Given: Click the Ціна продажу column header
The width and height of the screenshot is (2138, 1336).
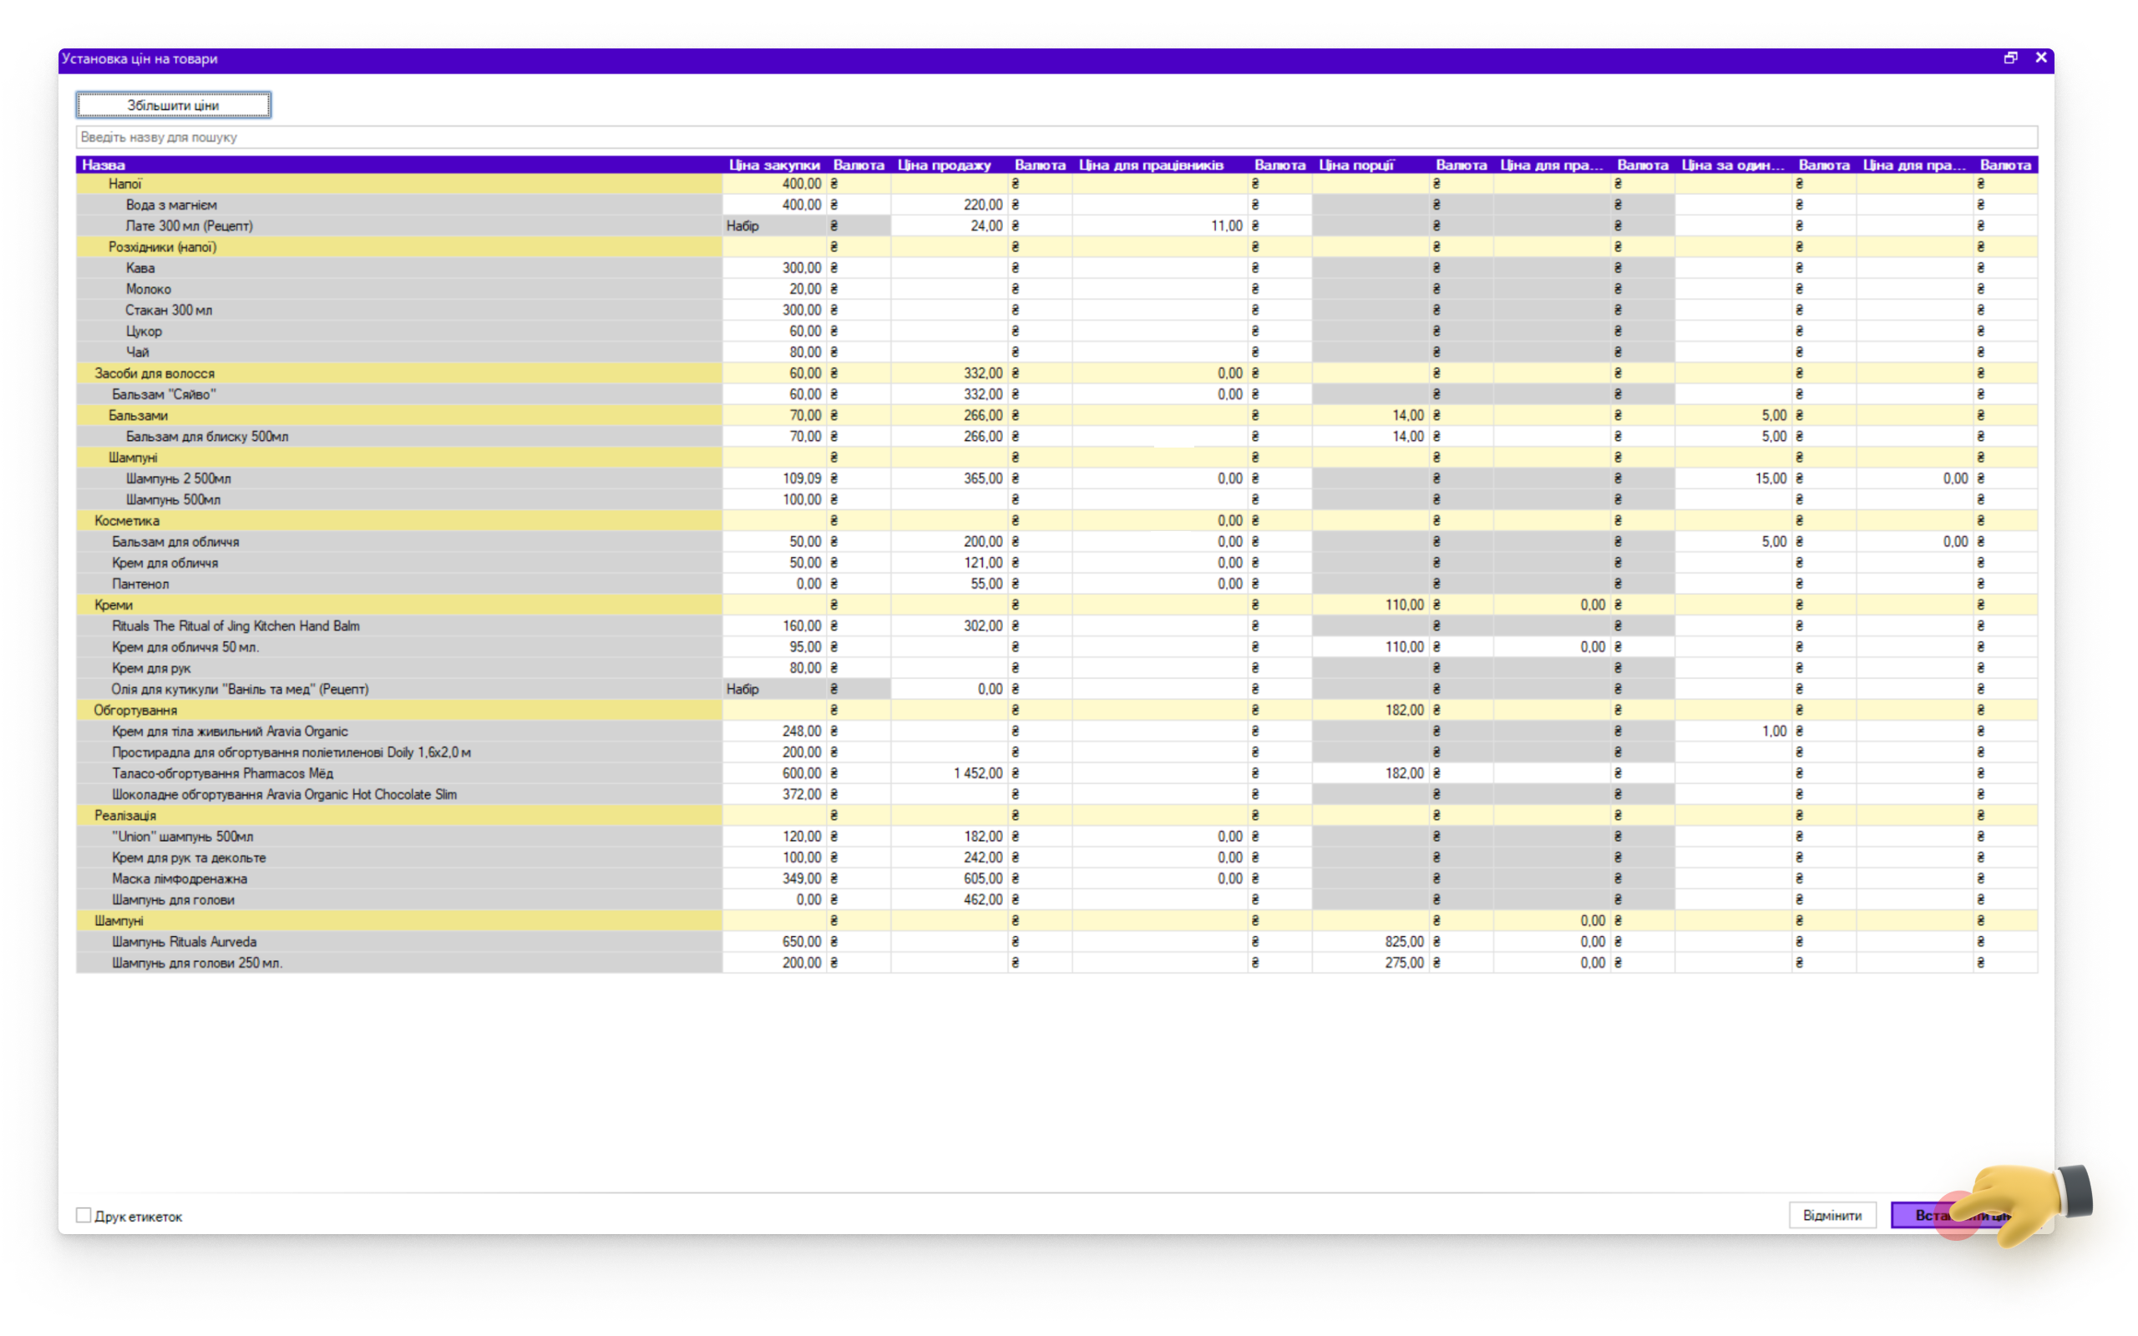Looking at the screenshot, I should pos(949,164).
